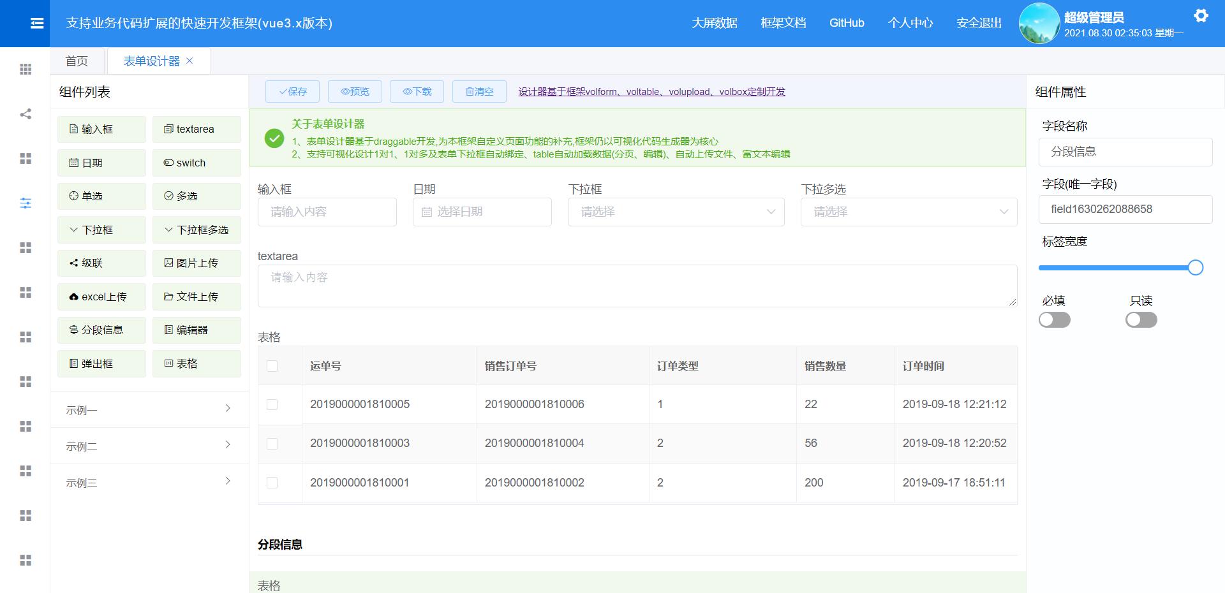Click the calendar icon in the 日期 field
Viewport: 1225px width, 593px height.
pyautogui.click(x=427, y=212)
